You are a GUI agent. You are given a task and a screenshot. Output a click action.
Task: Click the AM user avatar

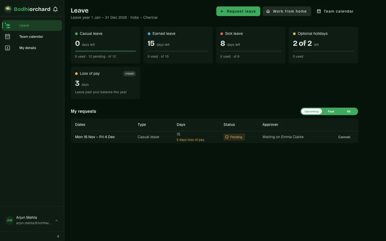tap(10, 220)
